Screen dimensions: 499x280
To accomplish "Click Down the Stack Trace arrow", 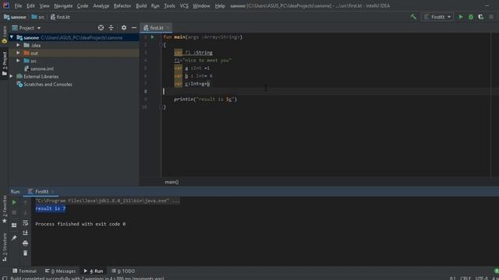I will (x=26, y=212).
